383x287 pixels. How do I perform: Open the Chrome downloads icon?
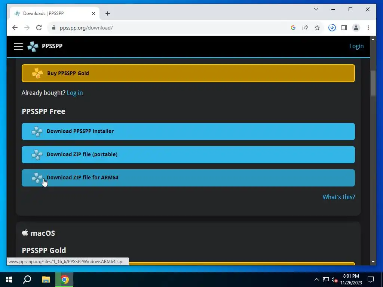pos(332,28)
